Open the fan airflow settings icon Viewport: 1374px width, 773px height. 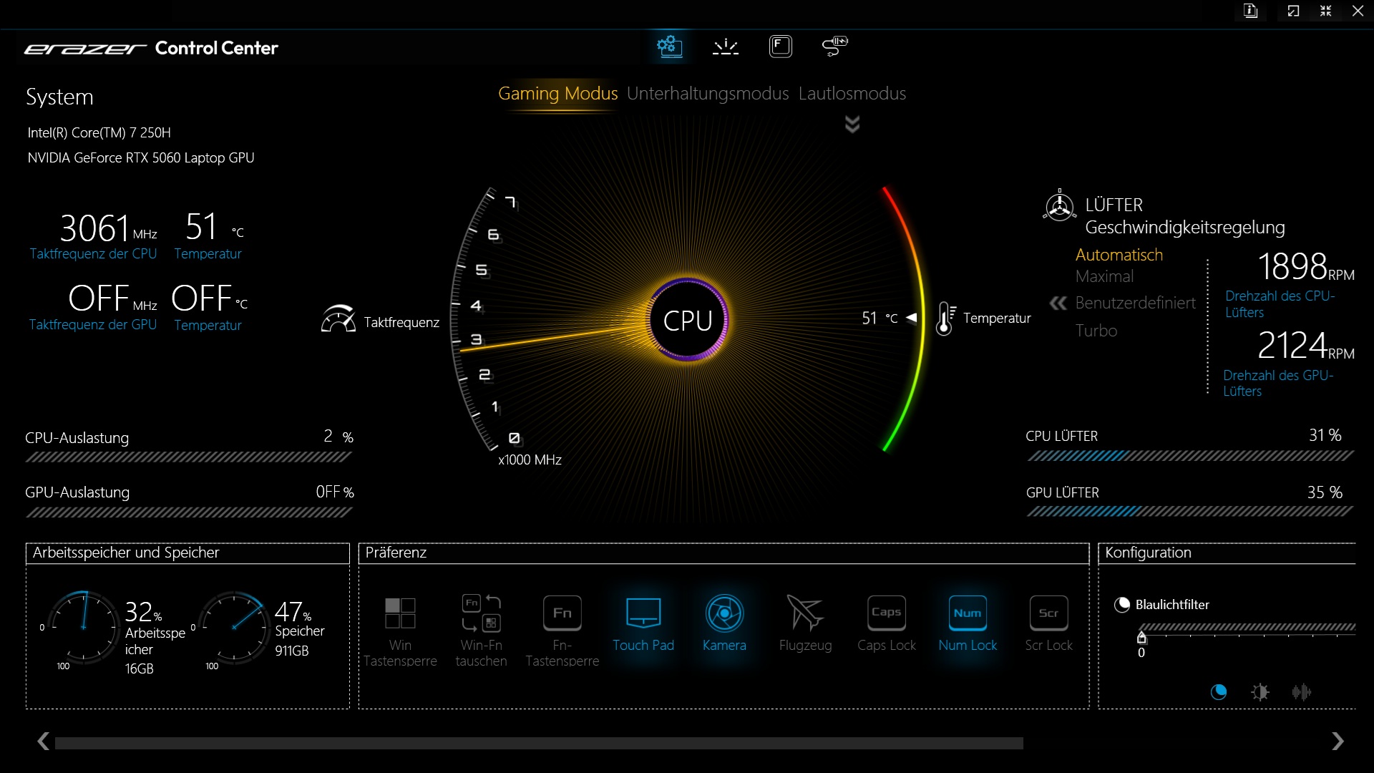click(x=834, y=47)
